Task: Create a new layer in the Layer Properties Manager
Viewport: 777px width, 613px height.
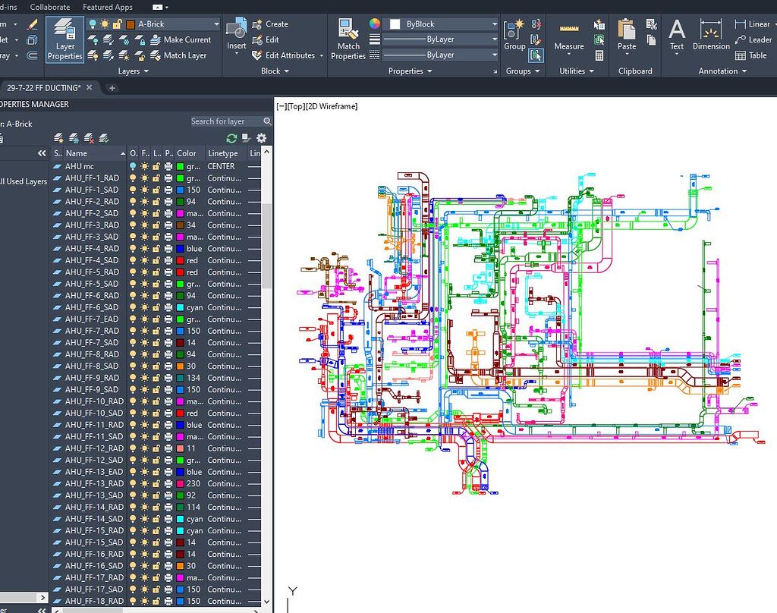Action: [x=58, y=138]
